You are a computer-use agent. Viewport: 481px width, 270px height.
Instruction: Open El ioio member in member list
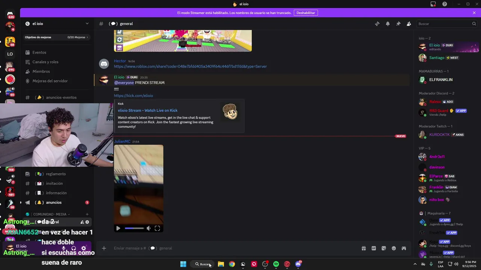(448, 47)
